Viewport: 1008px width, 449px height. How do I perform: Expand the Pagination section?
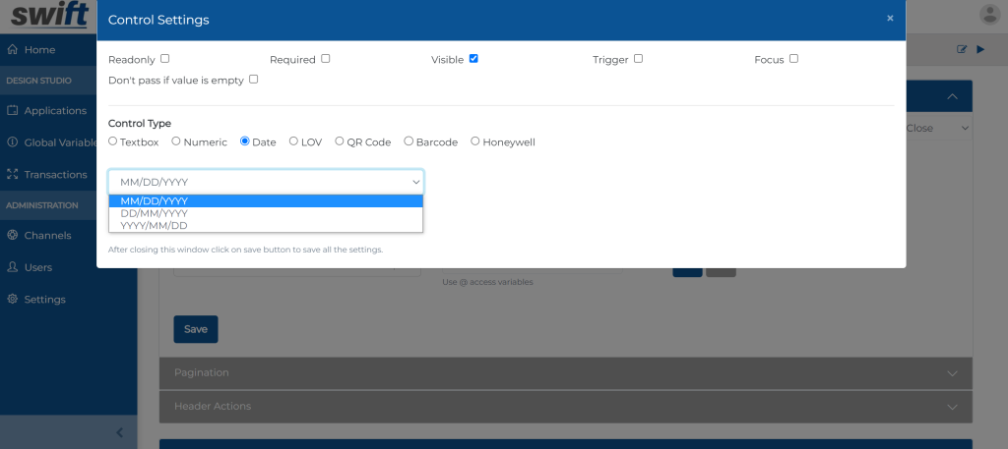click(x=565, y=373)
